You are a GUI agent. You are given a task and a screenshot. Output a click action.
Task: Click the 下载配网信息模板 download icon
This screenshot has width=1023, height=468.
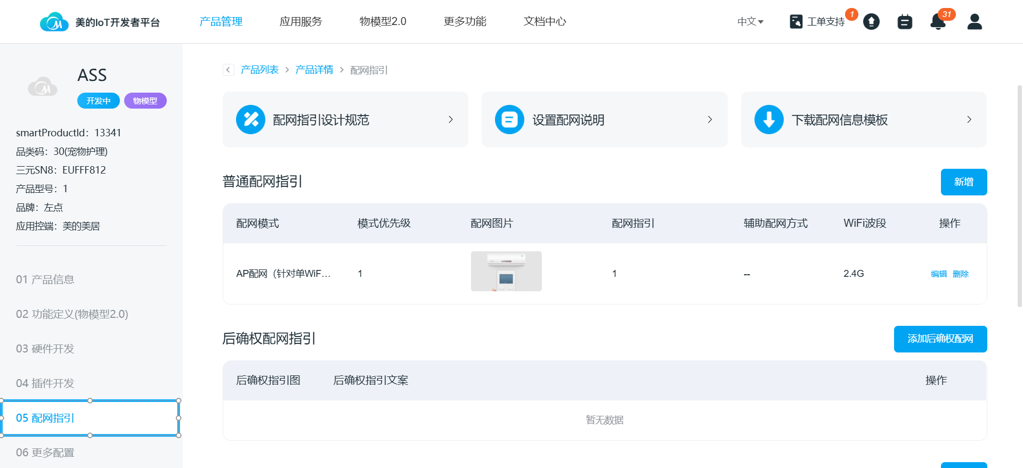click(x=769, y=120)
